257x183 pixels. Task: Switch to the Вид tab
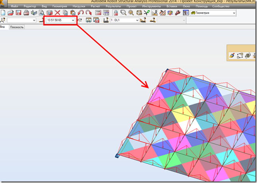coord(2,27)
